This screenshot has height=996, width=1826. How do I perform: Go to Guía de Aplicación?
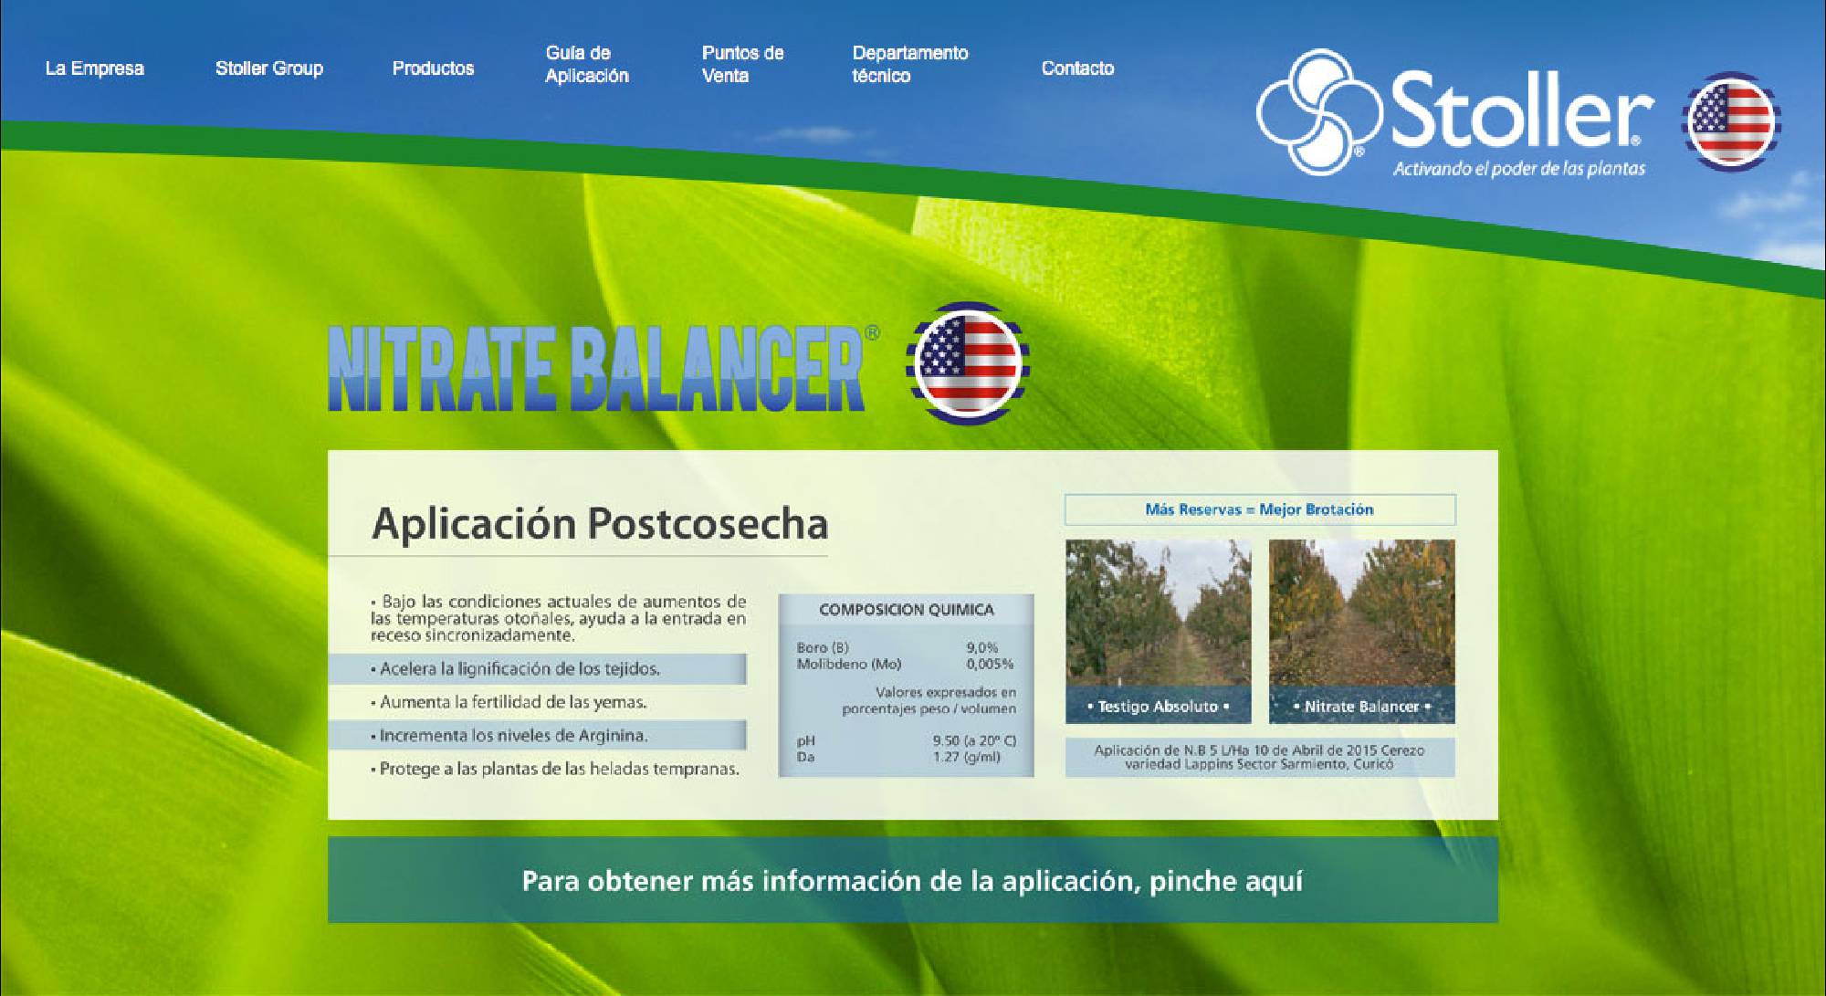(587, 64)
